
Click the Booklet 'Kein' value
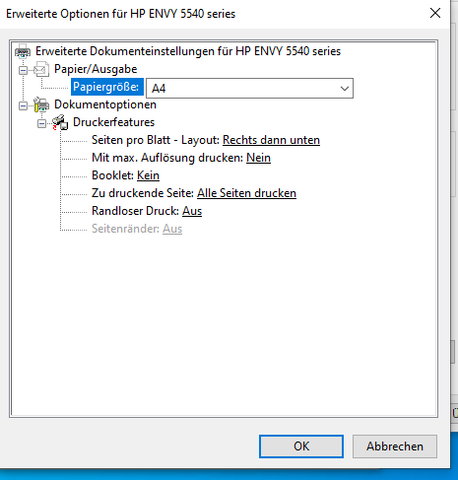pyautogui.click(x=148, y=175)
